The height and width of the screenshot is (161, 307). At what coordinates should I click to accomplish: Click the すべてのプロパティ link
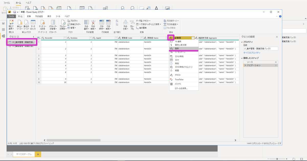(251, 52)
